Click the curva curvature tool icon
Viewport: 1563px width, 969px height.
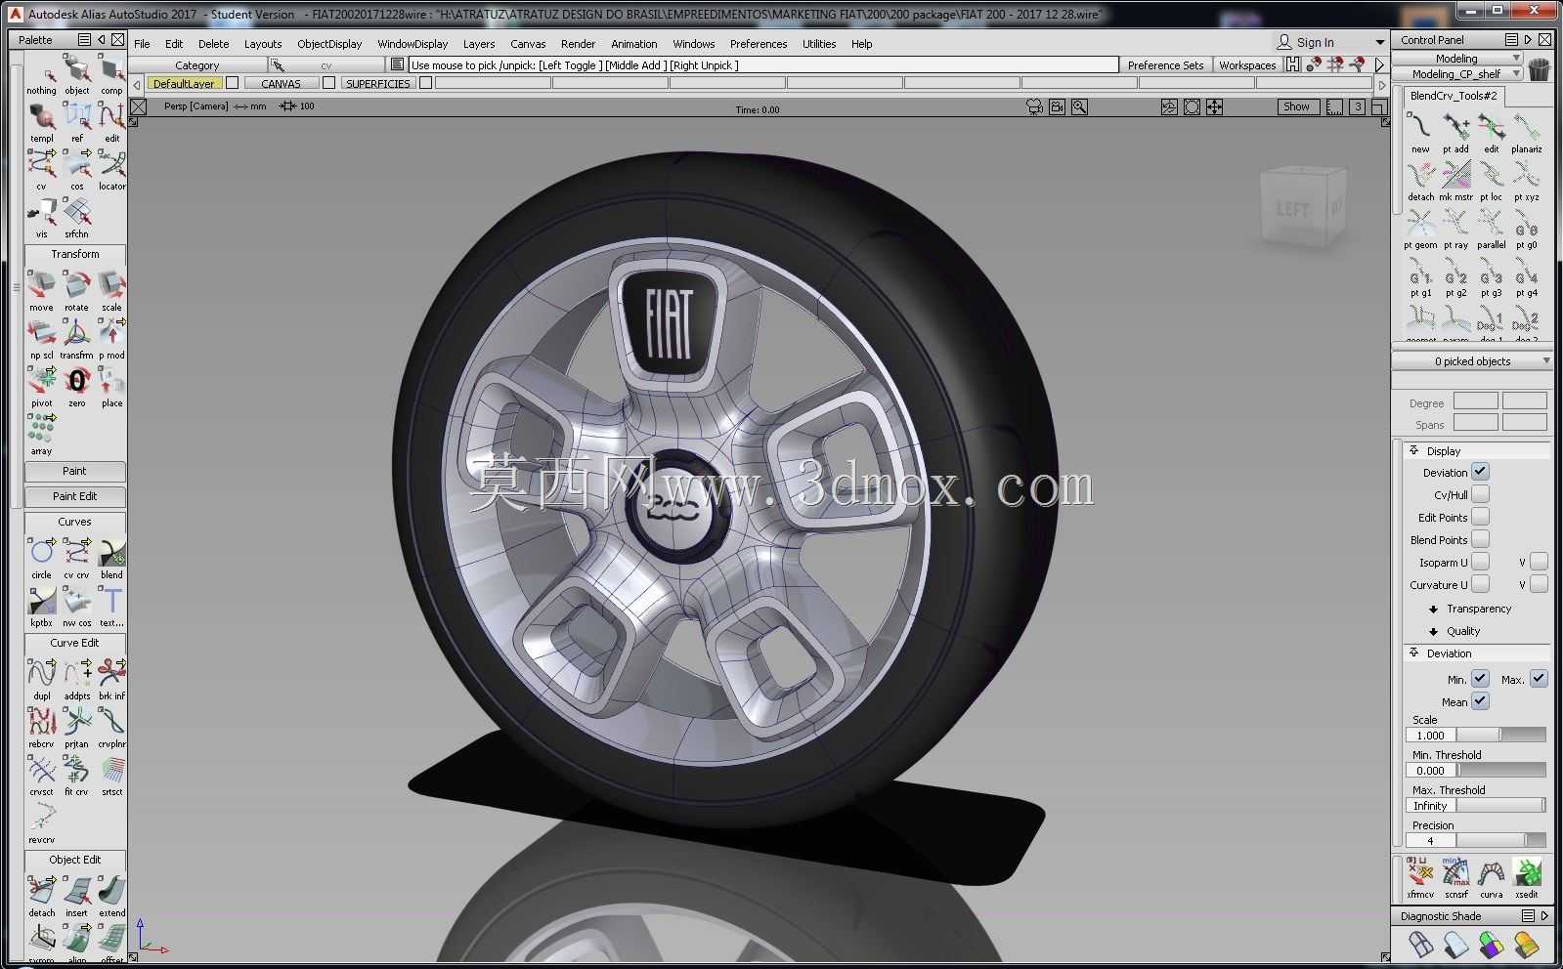click(x=1492, y=877)
